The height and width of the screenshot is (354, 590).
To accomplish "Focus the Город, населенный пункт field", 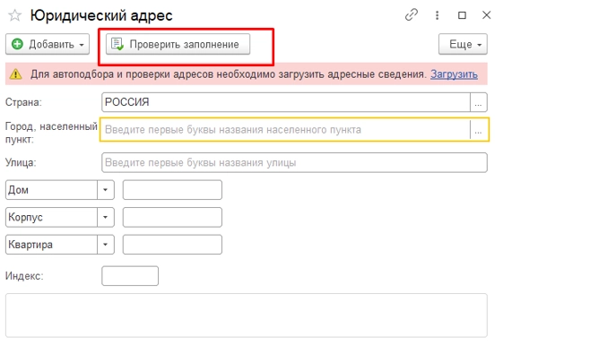I will (285, 130).
